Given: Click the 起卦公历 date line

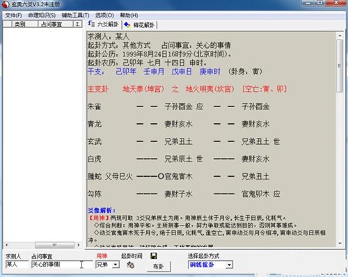Looking at the screenshot, I should coord(159,54).
